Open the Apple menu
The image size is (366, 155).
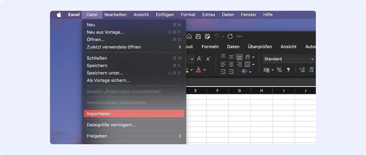[59, 15]
